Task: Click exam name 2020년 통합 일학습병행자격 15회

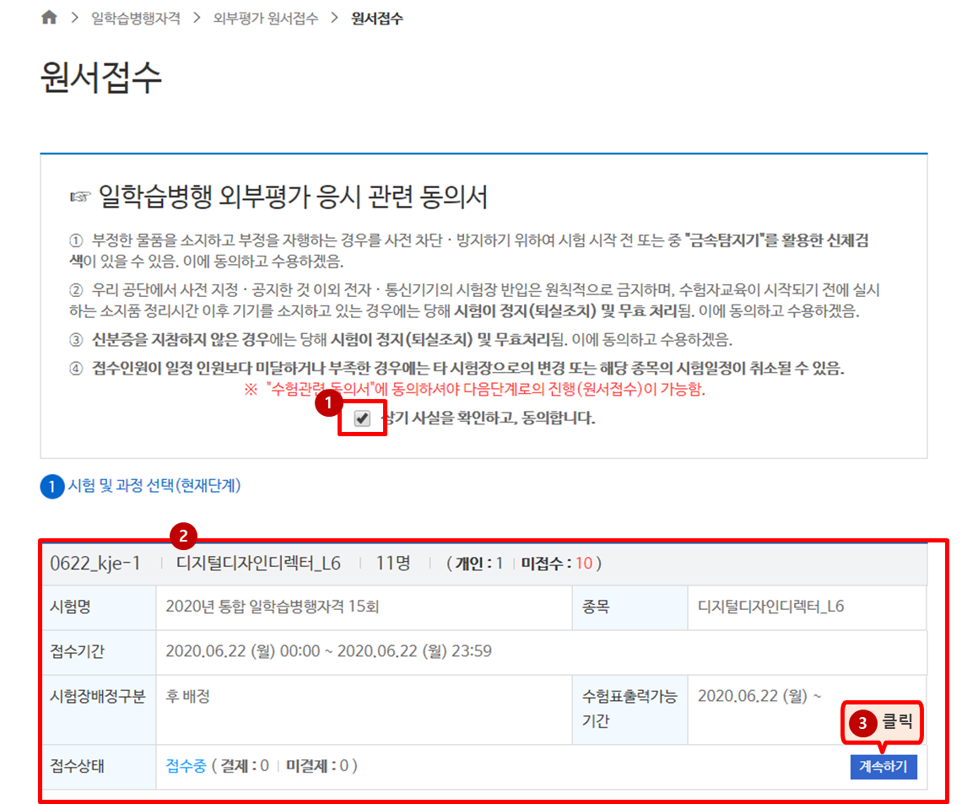Action: coord(272,607)
